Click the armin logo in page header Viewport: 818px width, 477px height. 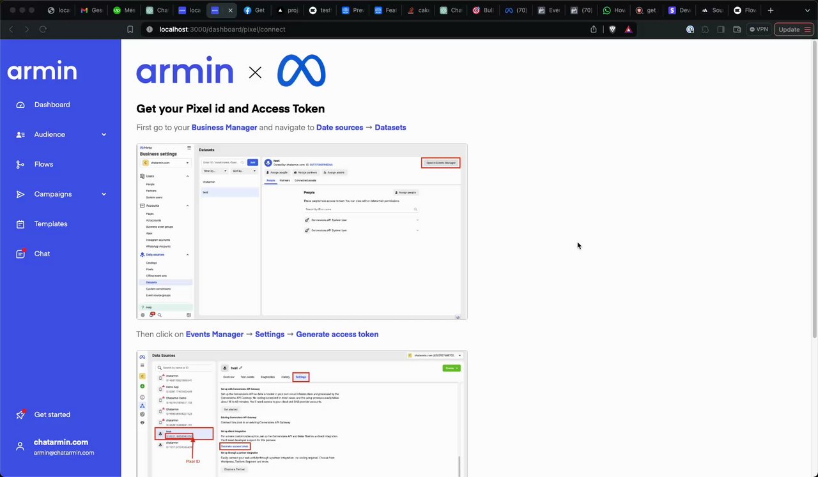click(185, 72)
